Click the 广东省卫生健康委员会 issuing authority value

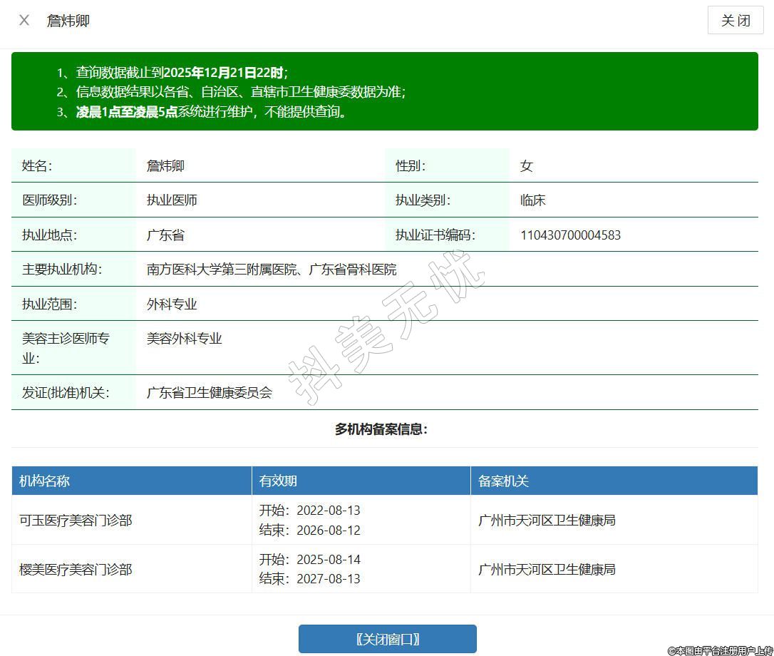coord(210,393)
